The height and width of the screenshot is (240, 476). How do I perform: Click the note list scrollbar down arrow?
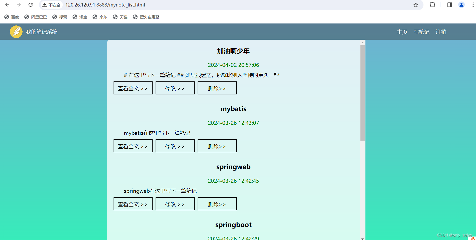tap(363, 239)
